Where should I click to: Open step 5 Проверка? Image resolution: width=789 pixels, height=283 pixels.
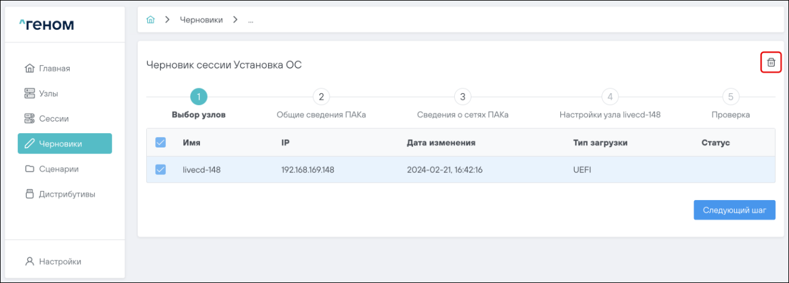click(731, 97)
